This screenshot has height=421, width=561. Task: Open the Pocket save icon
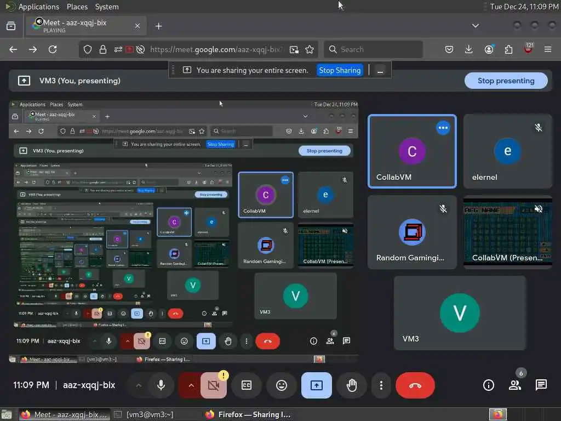coord(449,49)
